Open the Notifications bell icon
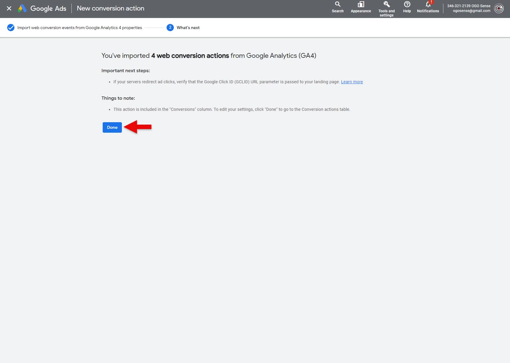 pos(427,5)
